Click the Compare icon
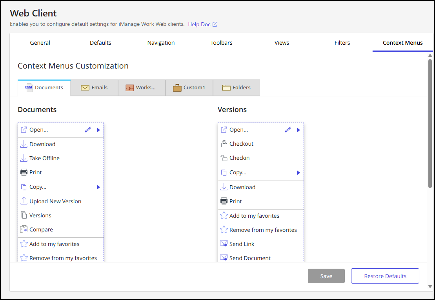This screenshot has height=300, width=435. (24, 230)
